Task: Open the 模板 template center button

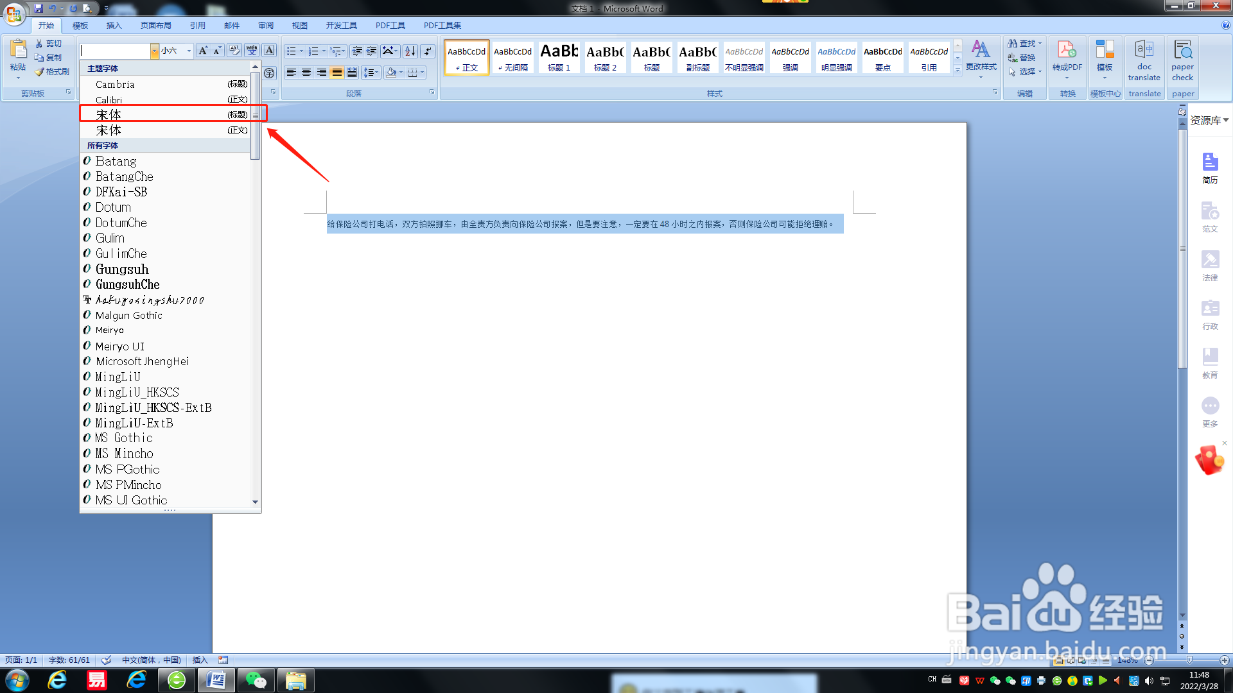Action: (1105, 59)
